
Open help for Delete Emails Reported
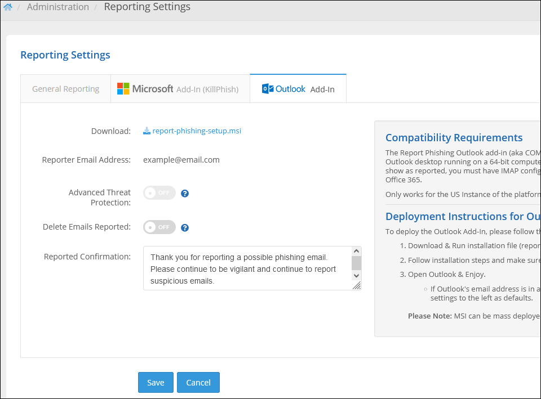coord(185,228)
